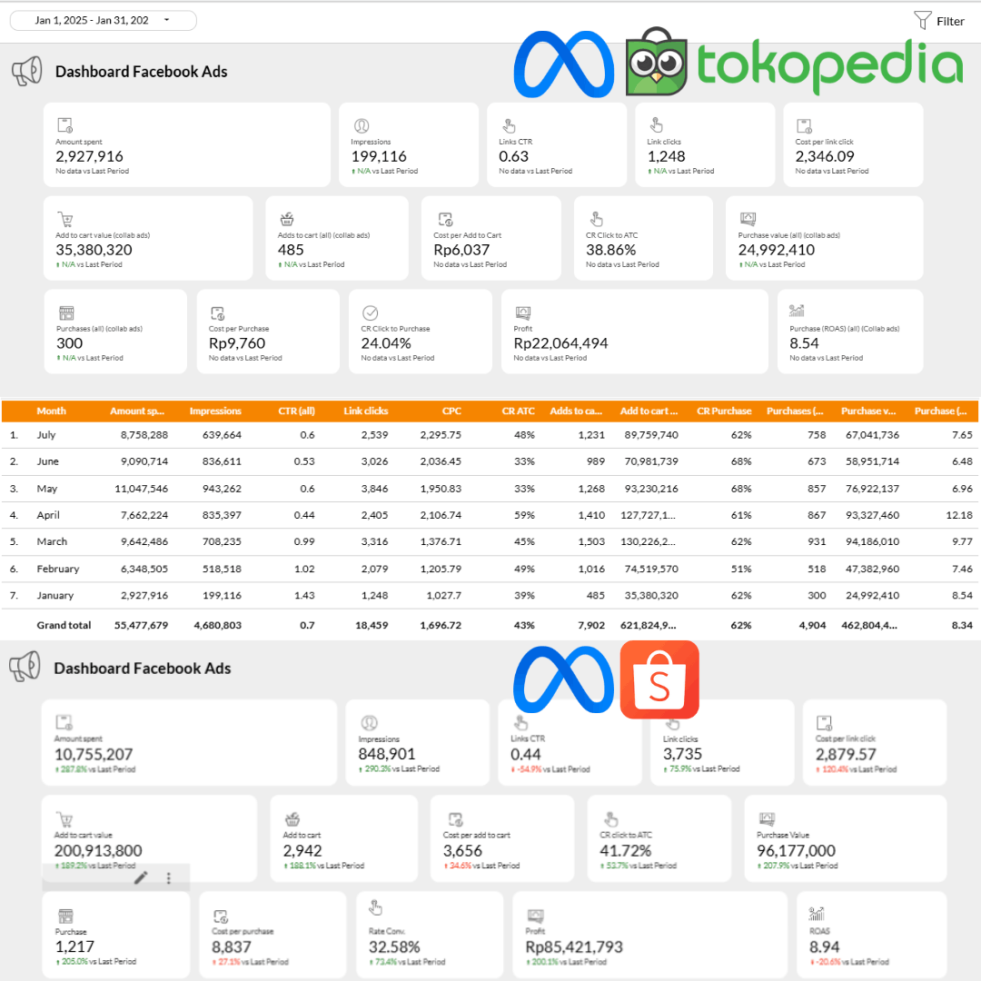Click the ROAS chart icon above 8.54

coord(797,311)
